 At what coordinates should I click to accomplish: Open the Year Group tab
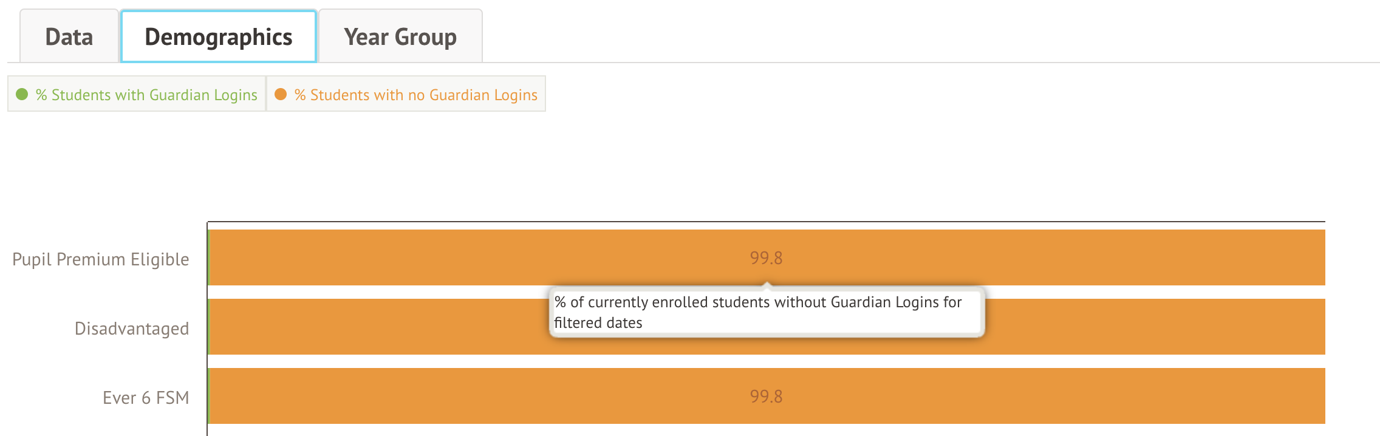click(400, 37)
